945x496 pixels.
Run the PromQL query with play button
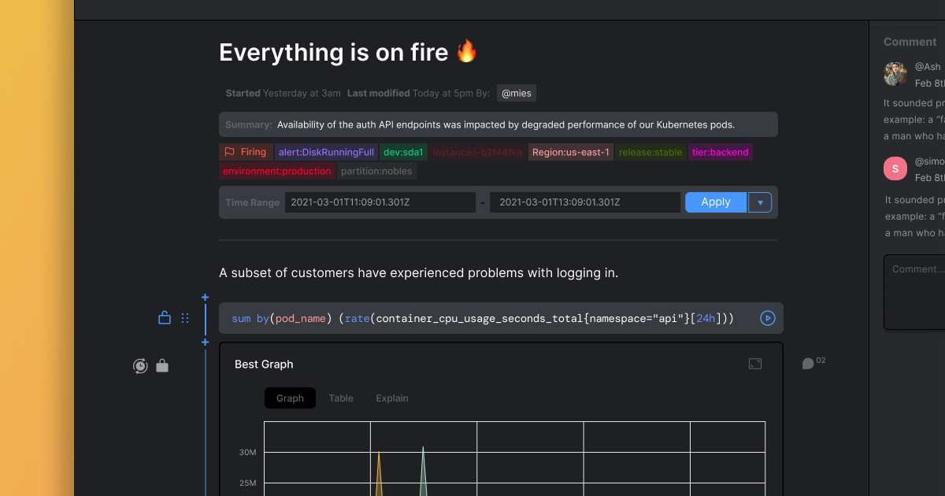pos(767,318)
